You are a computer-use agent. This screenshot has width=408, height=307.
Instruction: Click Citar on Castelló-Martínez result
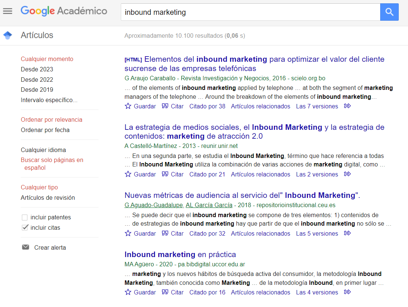point(177,174)
